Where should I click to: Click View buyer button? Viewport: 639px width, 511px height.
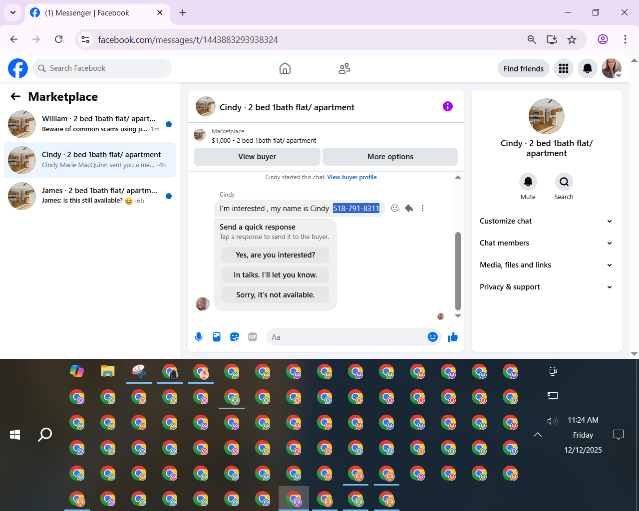click(x=257, y=157)
